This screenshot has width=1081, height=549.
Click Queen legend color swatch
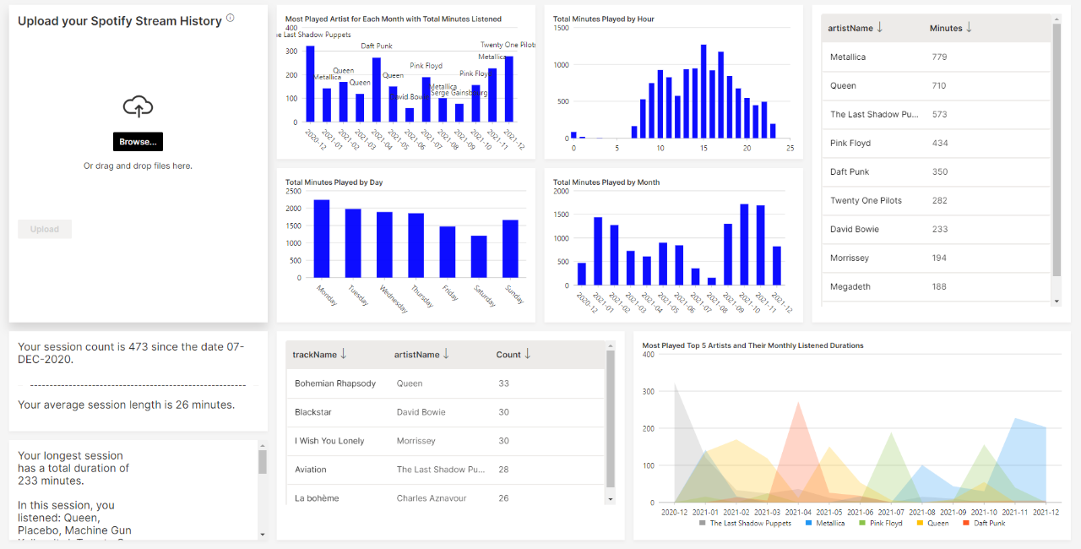pos(919,523)
